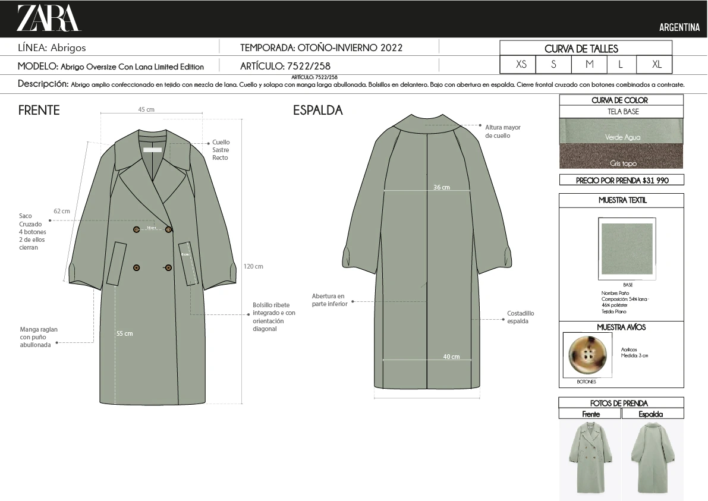Click 'Costadillo espalda' annotation

[521, 317]
